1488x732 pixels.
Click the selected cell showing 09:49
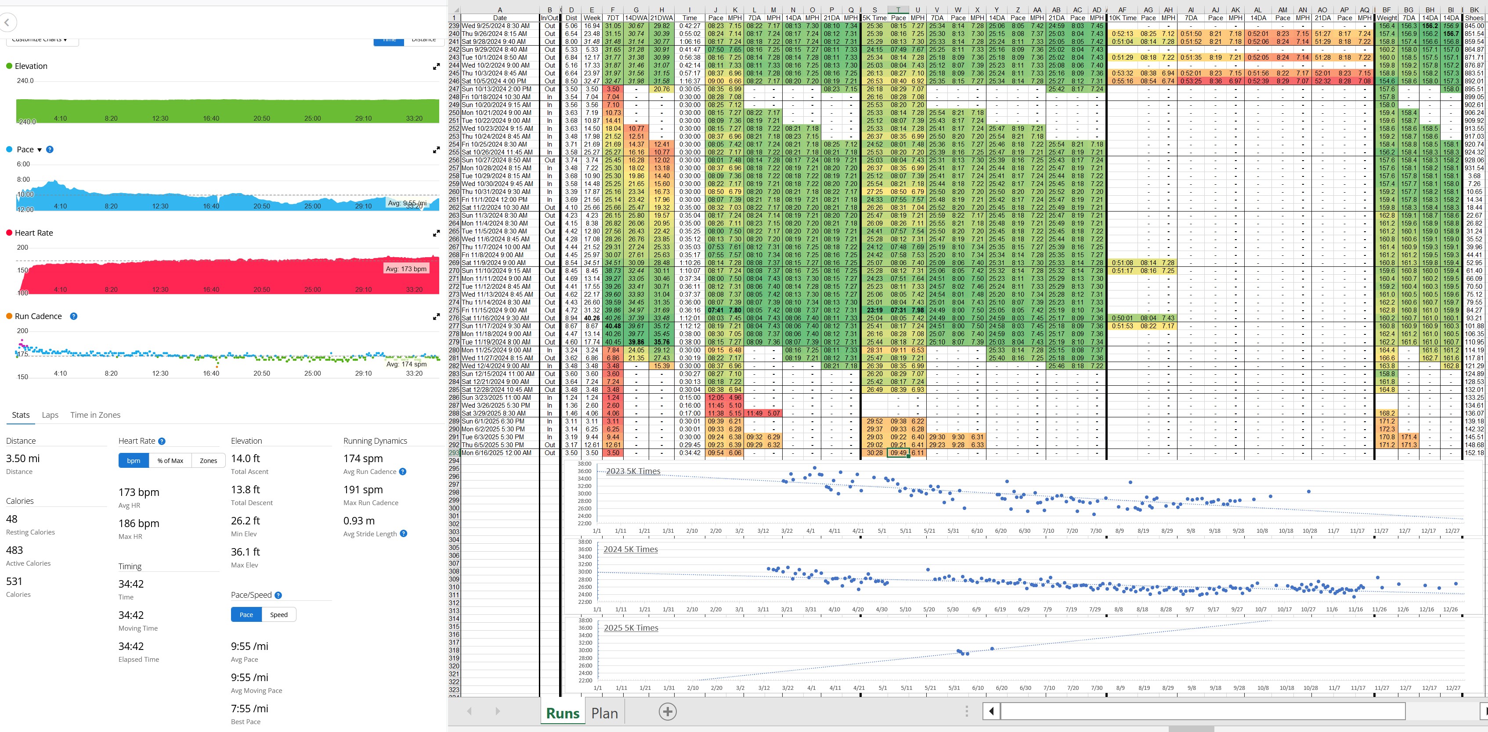coord(898,453)
